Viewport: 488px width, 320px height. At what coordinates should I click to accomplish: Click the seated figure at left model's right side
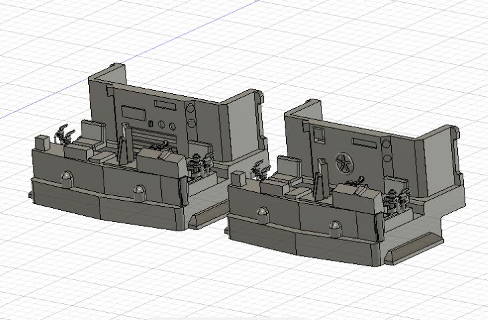197,163
